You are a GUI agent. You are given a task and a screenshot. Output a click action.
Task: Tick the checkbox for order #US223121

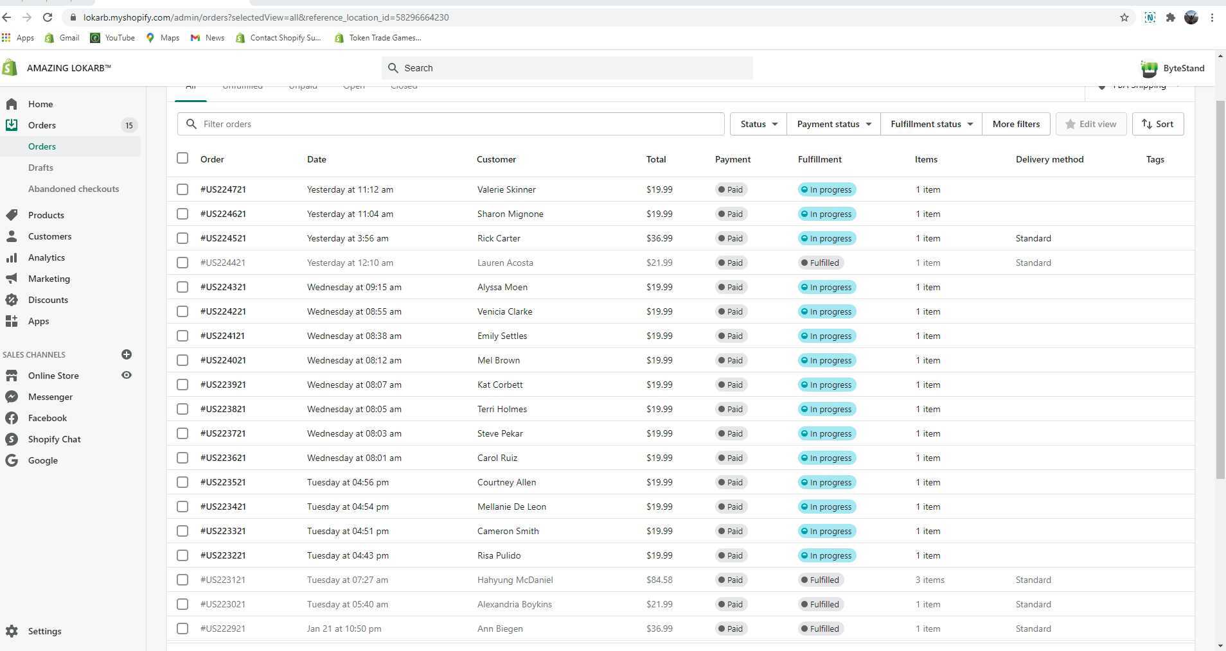[182, 580]
